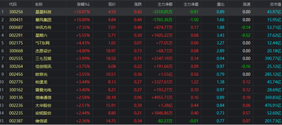The image size is (282, 125).
Task: Click the 名称 column header
Action: click(39, 4)
